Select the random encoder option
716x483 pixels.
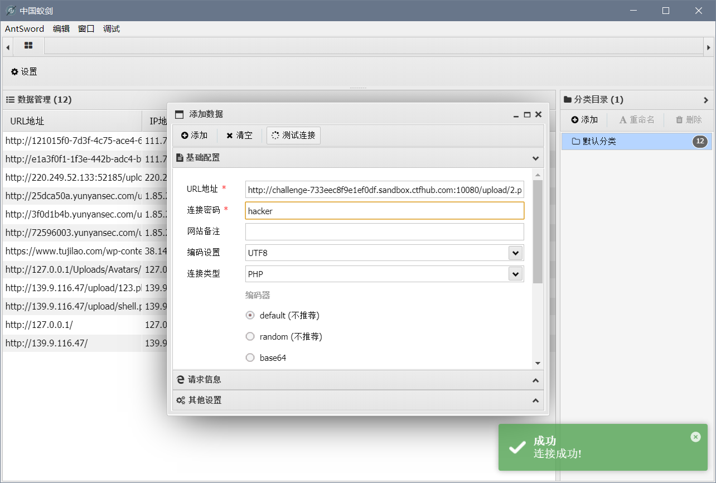[250, 336]
